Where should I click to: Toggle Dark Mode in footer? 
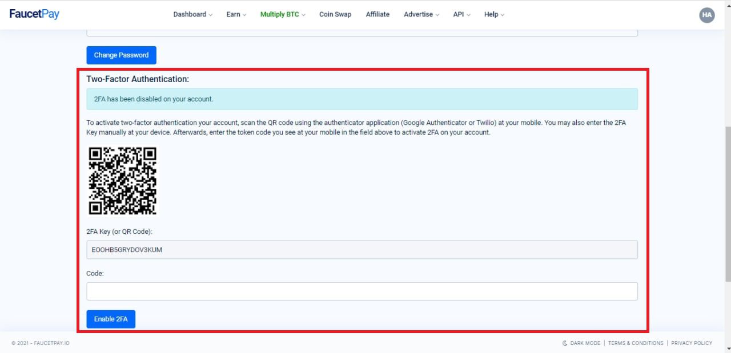click(x=585, y=343)
